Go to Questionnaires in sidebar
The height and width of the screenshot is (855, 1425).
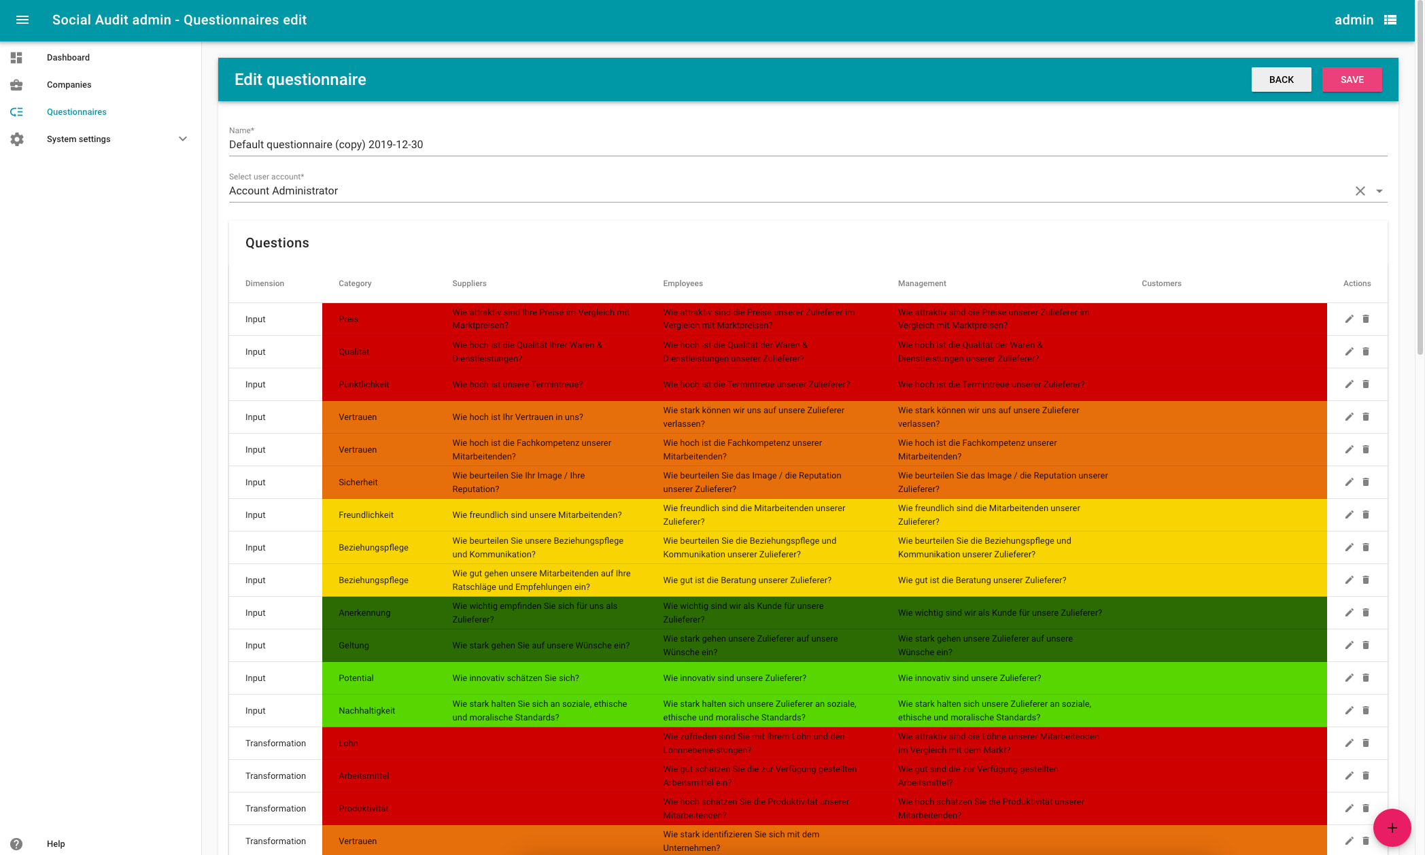pos(77,112)
